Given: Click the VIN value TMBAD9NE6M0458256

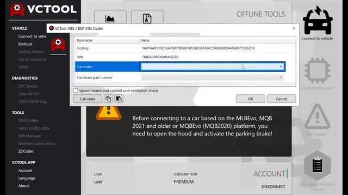Looking at the screenshot, I should (160, 57).
